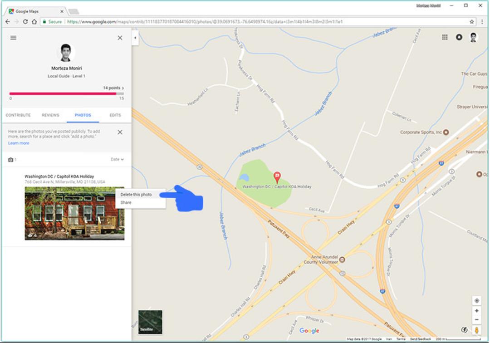Click Washington DC / Capitol KOA Holiday title
Viewport: 490px width, 343px height.
click(x=59, y=176)
